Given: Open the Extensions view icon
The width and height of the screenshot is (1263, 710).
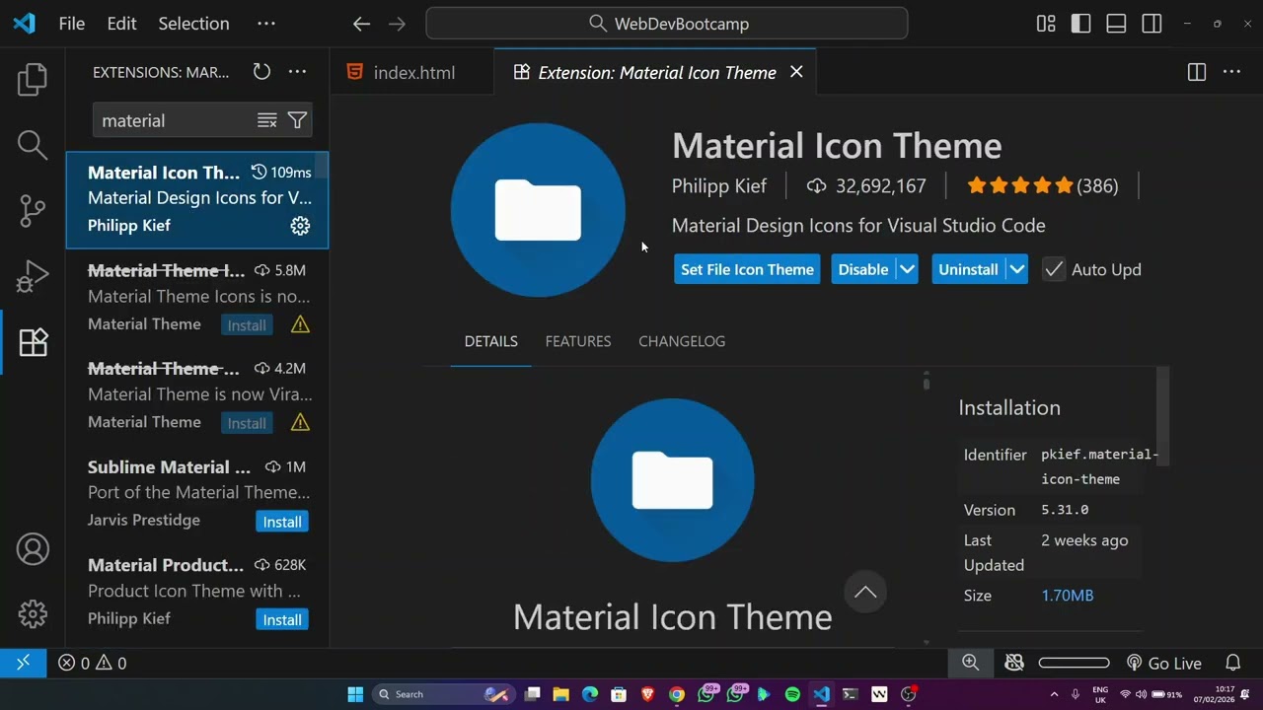Looking at the screenshot, I should (33, 342).
